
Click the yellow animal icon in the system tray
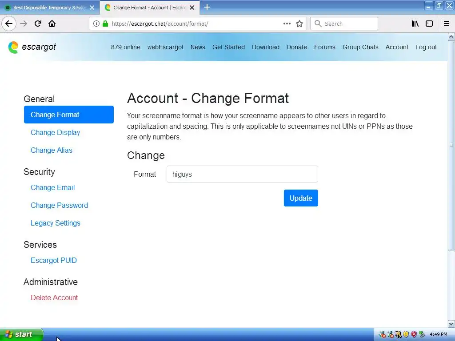click(x=398, y=334)
